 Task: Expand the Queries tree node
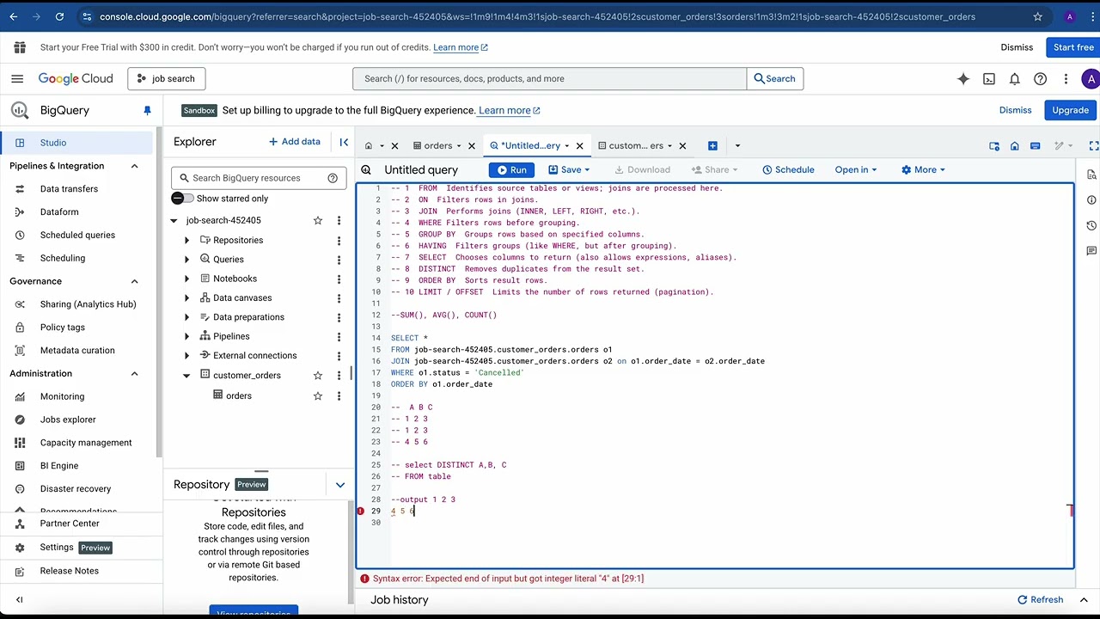pos(186,260)
